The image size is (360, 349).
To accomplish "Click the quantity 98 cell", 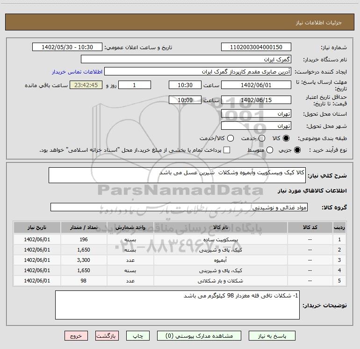I will [x=84, y=281].
